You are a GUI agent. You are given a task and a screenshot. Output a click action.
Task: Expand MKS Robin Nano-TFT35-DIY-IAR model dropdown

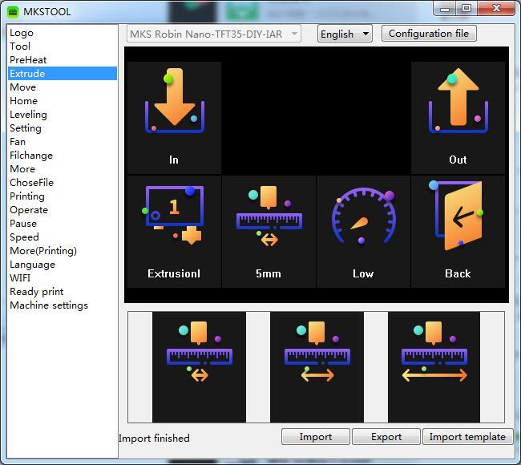point(214,34)
